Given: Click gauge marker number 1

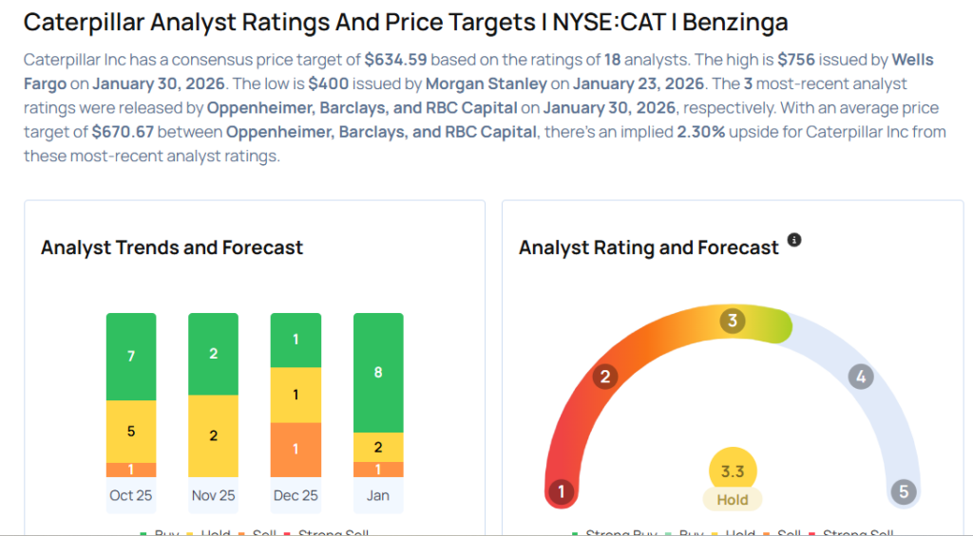Looking at the screenshot, I should 562,491.
